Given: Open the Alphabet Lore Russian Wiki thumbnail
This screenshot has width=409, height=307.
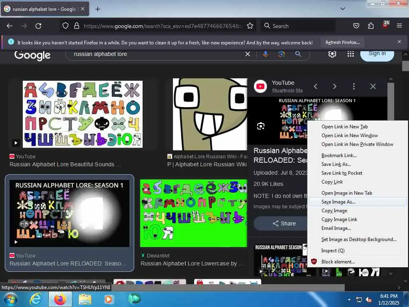Looking at the screenshot, I should pos(210,114).
